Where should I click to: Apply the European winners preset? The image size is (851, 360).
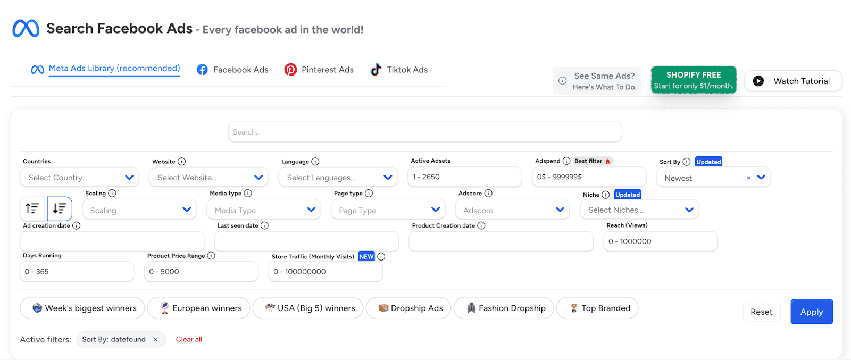point(198,308)
